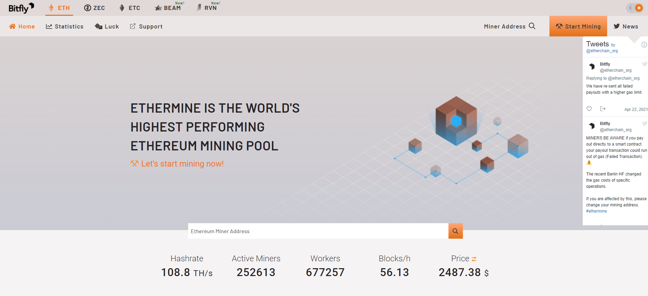Click Bitfly avatar on MINERS BE AWARE tweet

pyautogui.click(x=592, y=126)
